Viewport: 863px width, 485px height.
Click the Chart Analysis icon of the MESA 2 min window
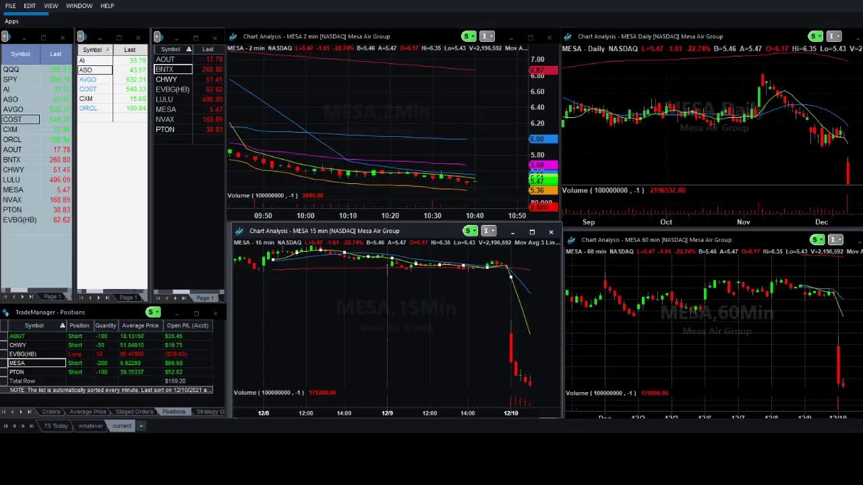tap(233, 36)
